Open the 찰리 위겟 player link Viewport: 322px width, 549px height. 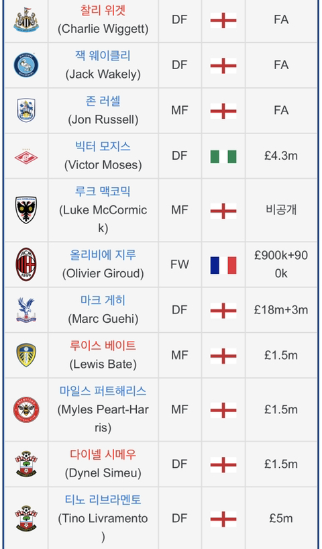tap(103, 11)
